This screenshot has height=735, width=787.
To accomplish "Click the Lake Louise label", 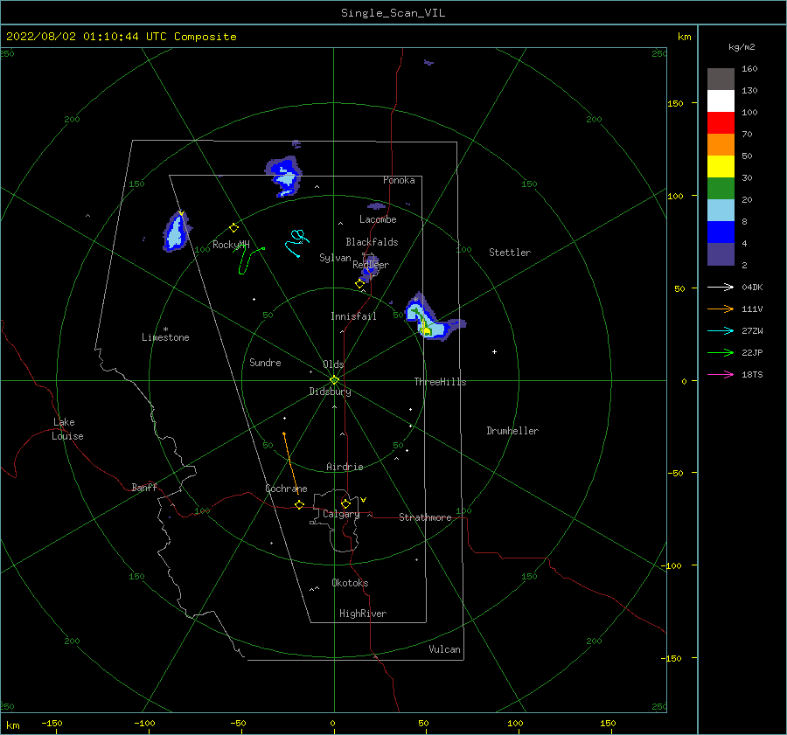I will coord(67,429).
